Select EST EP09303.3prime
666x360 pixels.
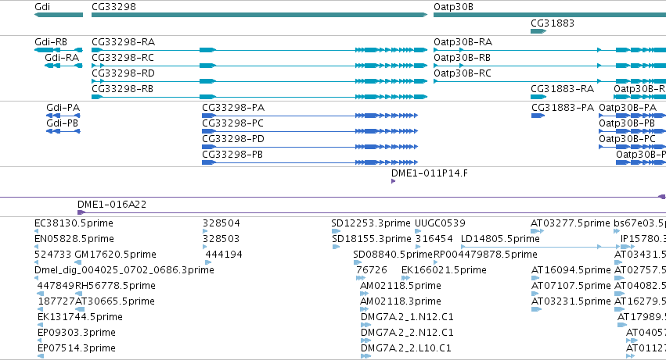tap(77, 333)
